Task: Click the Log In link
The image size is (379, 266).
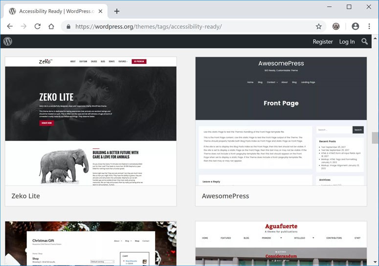Action: pos(347,41)
